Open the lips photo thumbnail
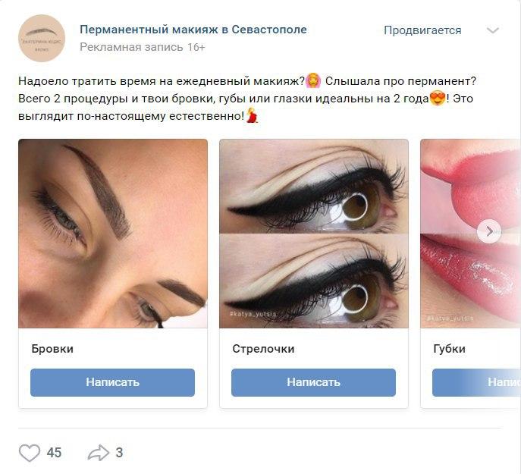 click(x=470, y=234)
